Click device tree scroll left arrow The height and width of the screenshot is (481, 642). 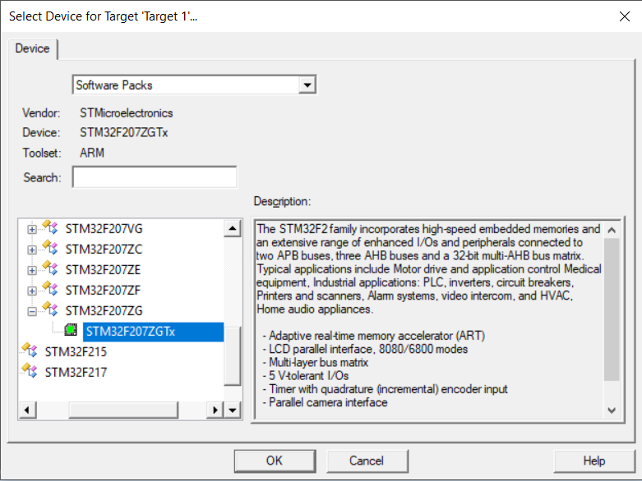tap(27, 410)
